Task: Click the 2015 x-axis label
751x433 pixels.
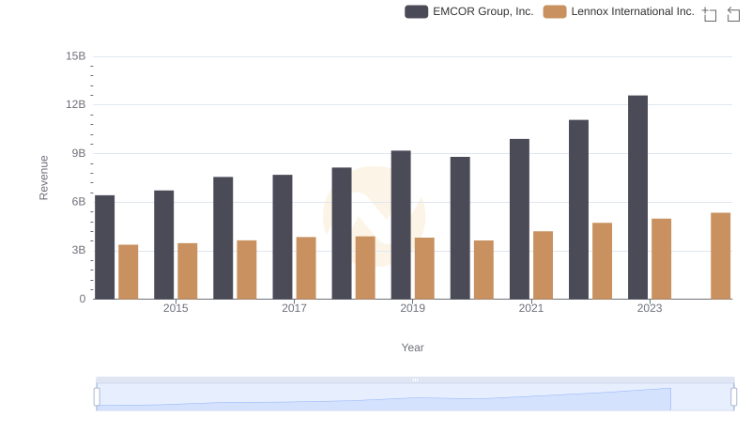Action: point(176,308)
